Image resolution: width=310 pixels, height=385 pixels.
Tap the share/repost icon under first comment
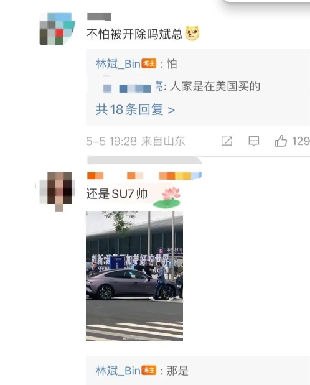pyautogui.click(x=227, y=141)
